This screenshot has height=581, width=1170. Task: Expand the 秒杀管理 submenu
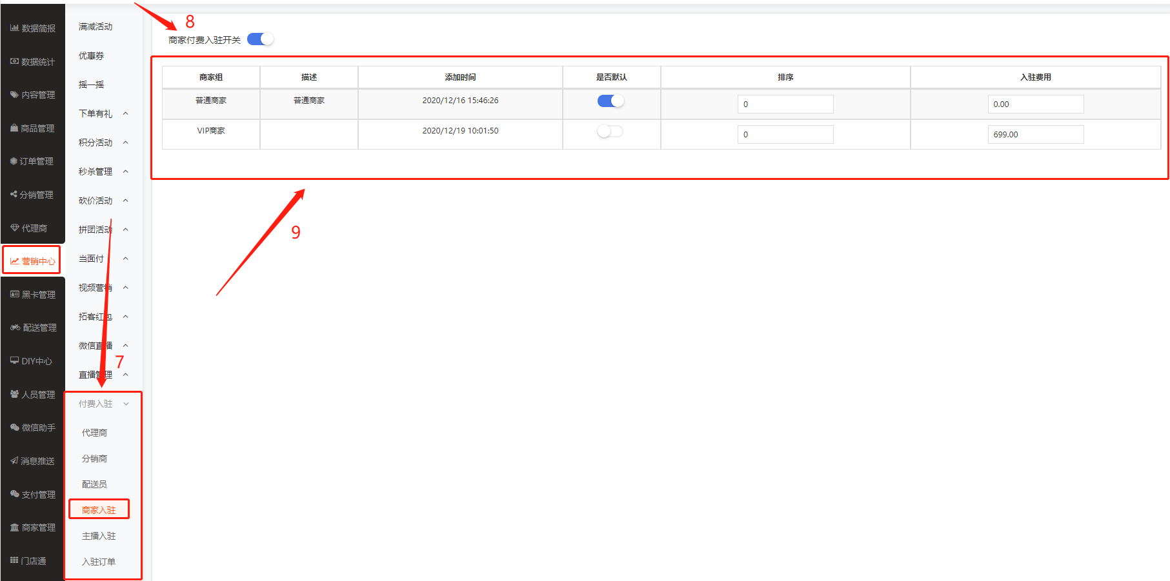[126, 172]
